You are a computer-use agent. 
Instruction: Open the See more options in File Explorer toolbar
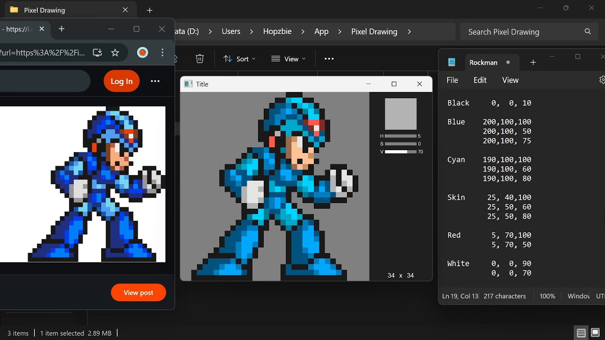point(329,59)
